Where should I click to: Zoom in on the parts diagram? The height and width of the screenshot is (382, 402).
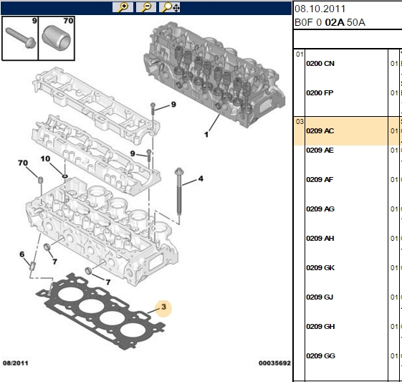(x=123, y=7)
